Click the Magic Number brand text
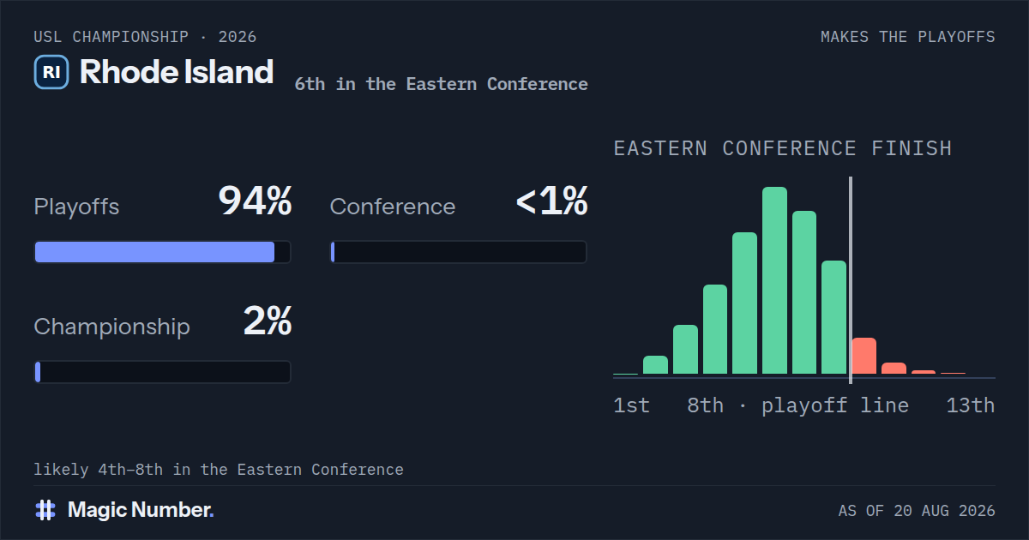 tap(141, 510)
